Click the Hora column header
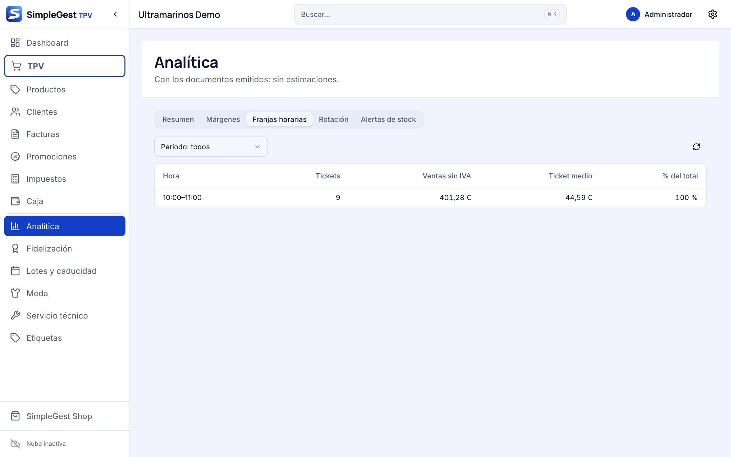 tap(171, 176)
